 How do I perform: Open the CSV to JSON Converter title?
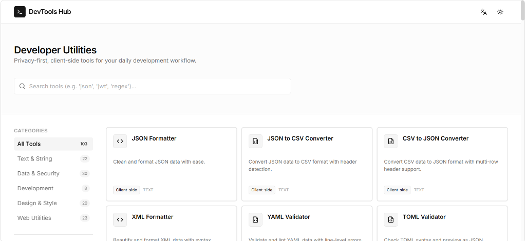(x=436, y=138)
